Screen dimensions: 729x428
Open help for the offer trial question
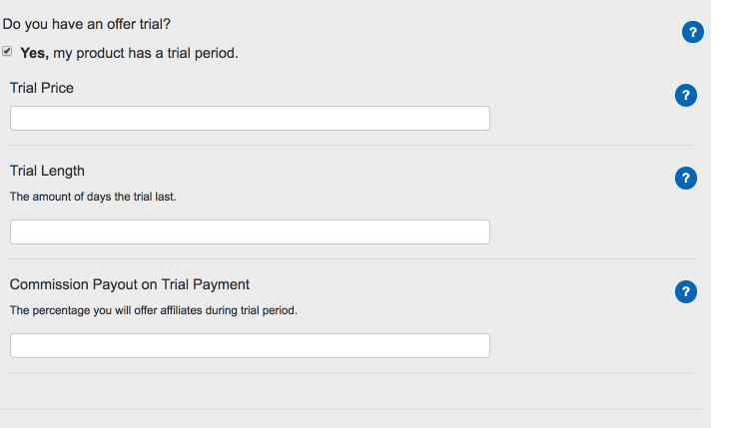692,32
